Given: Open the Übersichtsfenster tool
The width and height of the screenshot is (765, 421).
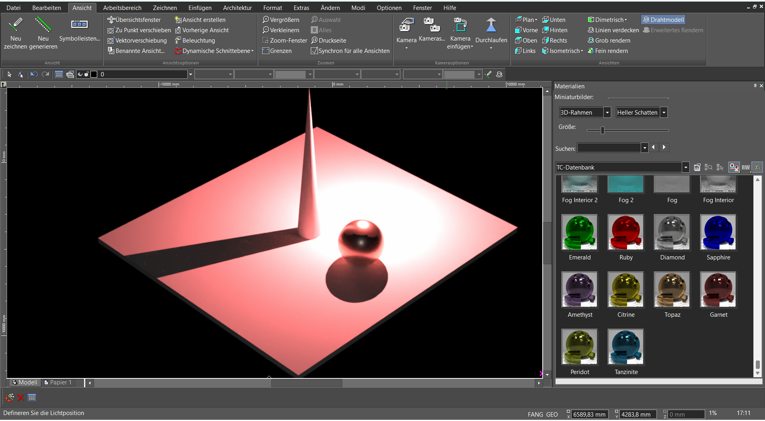Looking at the screenshot, I should click(x=134, y=19).
